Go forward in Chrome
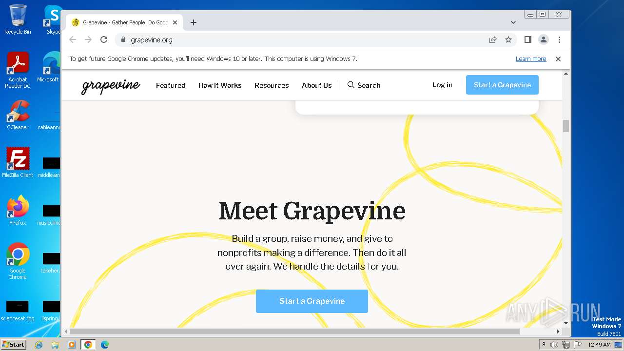This screenshot has width=624, height=351. coord(88,40)
